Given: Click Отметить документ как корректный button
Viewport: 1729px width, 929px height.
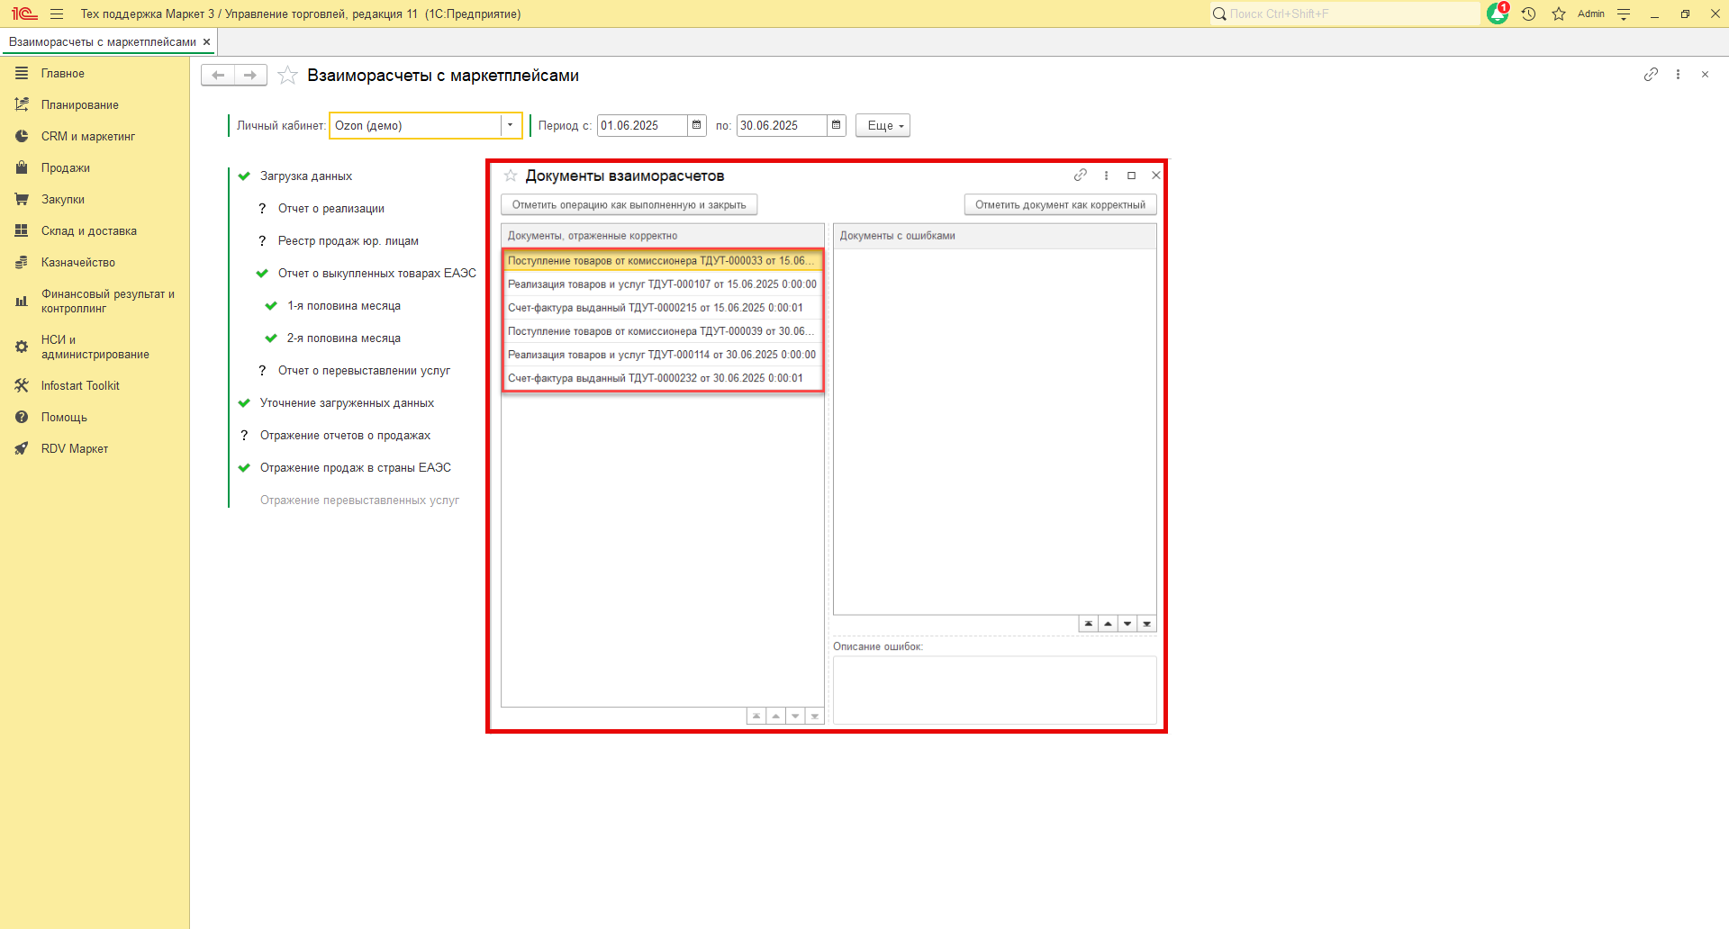Looking at the screenshot, I should (x=1060, y=205).
